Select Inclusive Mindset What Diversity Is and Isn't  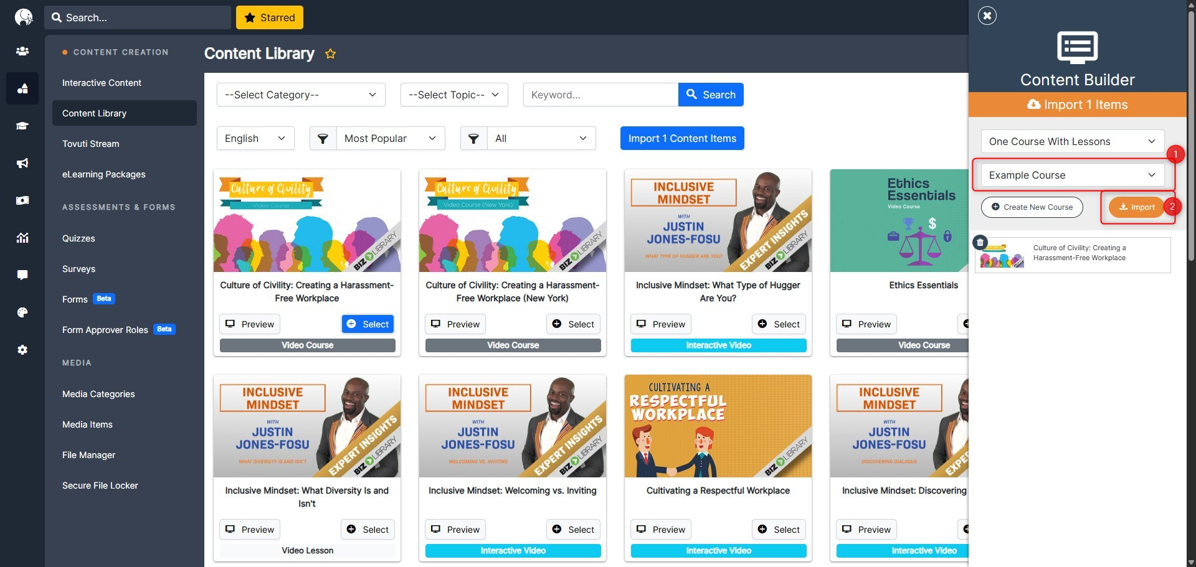[x=368, y=530]
